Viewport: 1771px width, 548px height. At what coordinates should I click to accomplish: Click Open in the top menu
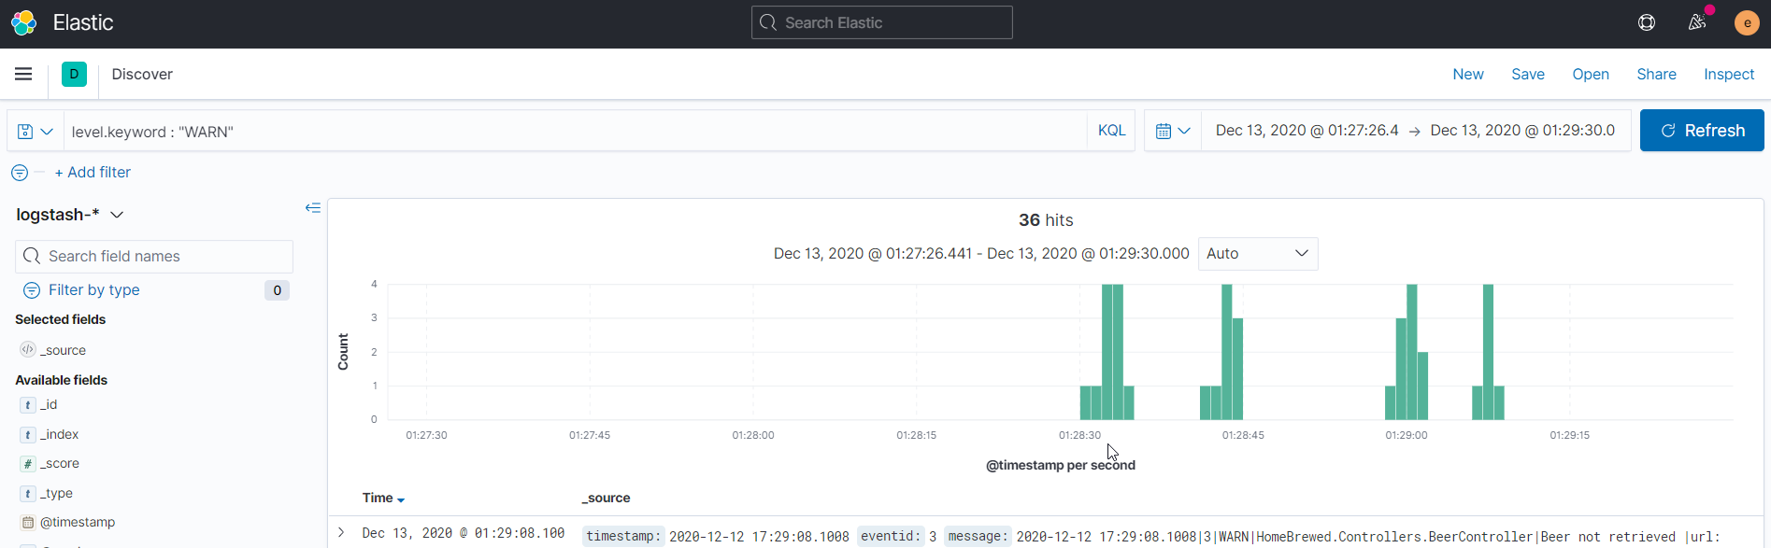[1590, 74]
